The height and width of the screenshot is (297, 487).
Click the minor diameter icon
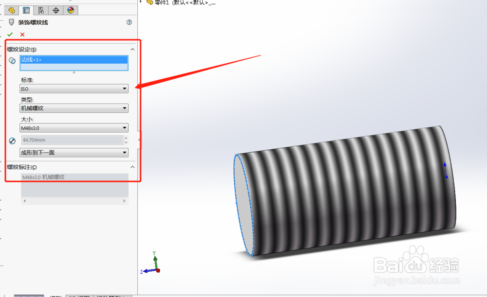(12, 141)
